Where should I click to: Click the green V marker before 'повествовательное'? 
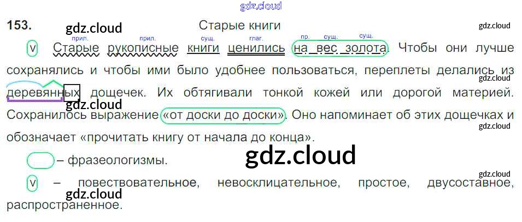(x=32, y=183)
